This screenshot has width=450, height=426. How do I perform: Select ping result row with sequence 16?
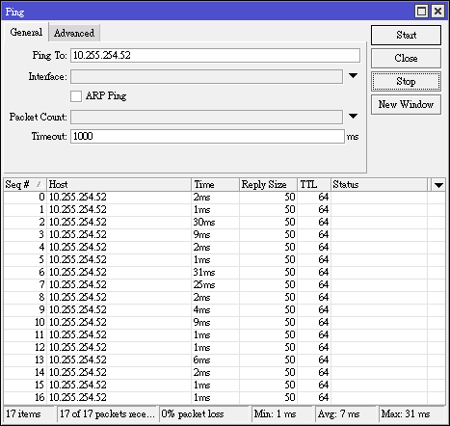[225, 397]
